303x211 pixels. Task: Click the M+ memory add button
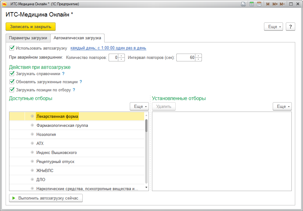(x=275, y=4)
